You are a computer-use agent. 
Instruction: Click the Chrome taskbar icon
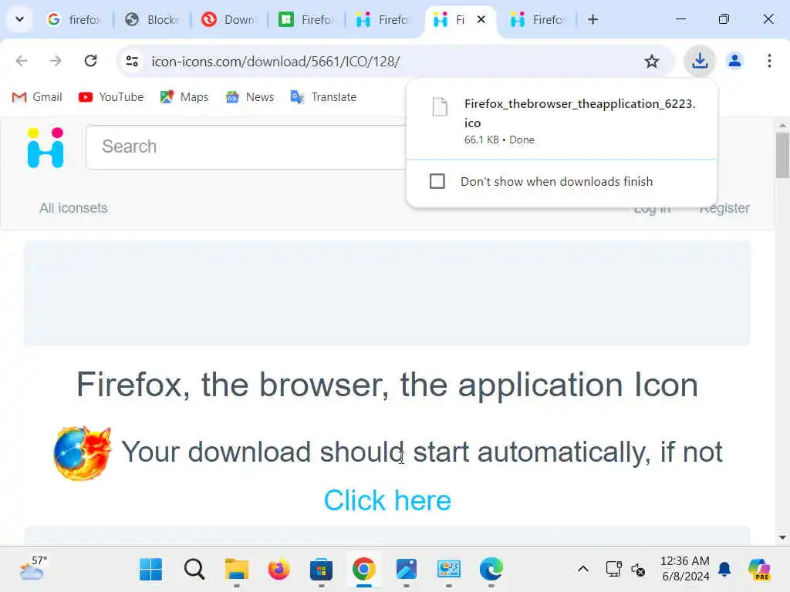[364, 570]
